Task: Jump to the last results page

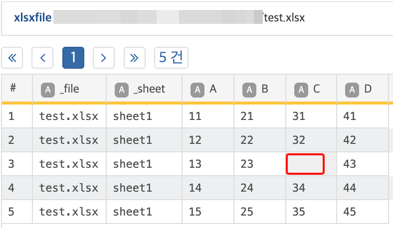Action: [x=134, y=58]
